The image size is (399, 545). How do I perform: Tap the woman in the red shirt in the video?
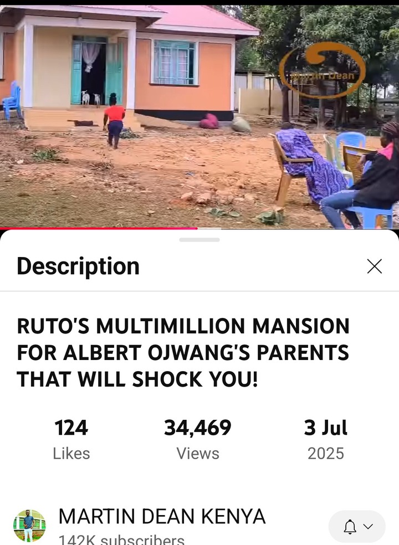click(114, 121)
